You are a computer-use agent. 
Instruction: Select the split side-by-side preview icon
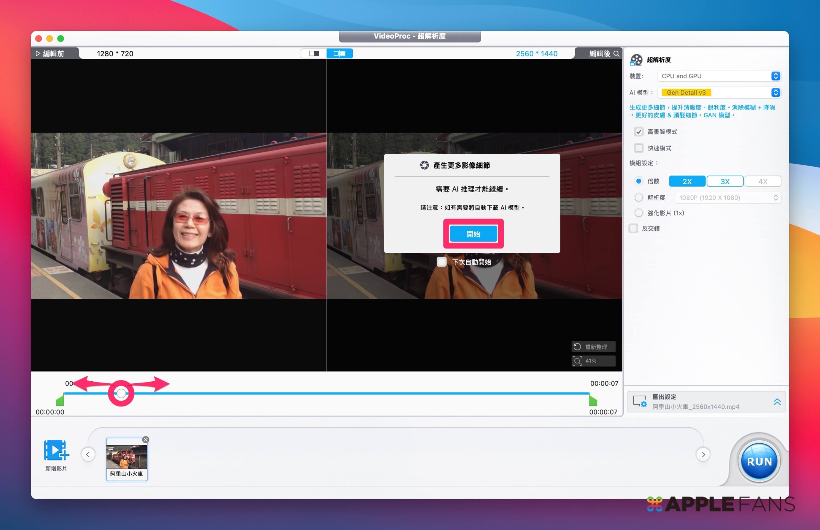point(340,53)
